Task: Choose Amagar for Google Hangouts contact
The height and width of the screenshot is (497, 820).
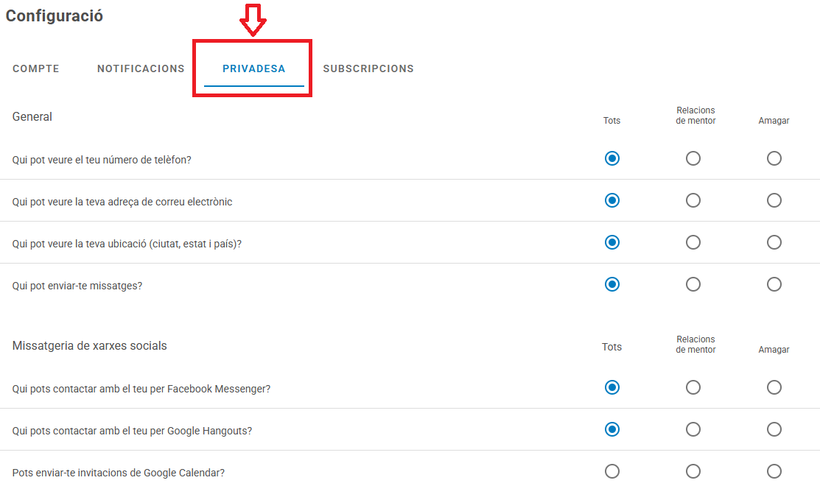Action: point(774,429)
